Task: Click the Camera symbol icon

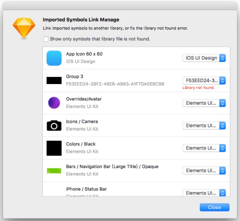Action: point(54,125)
